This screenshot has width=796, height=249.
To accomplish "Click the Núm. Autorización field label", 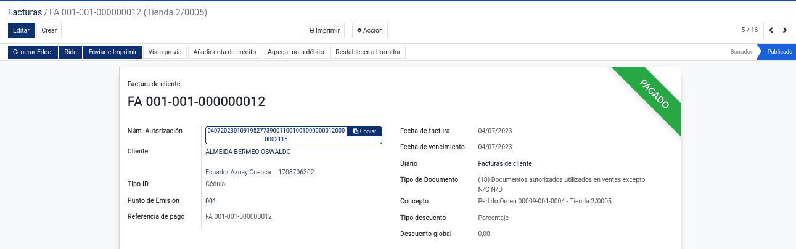I will [x=155, y=131].
